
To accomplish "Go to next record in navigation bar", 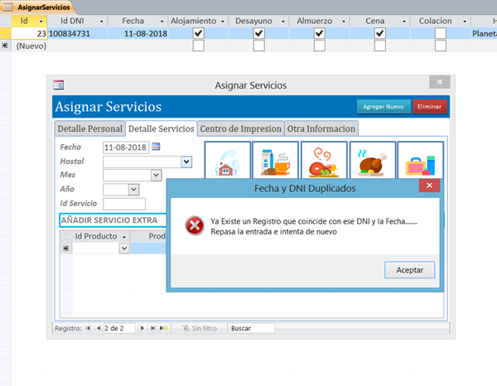I will (x=142, y=328).
